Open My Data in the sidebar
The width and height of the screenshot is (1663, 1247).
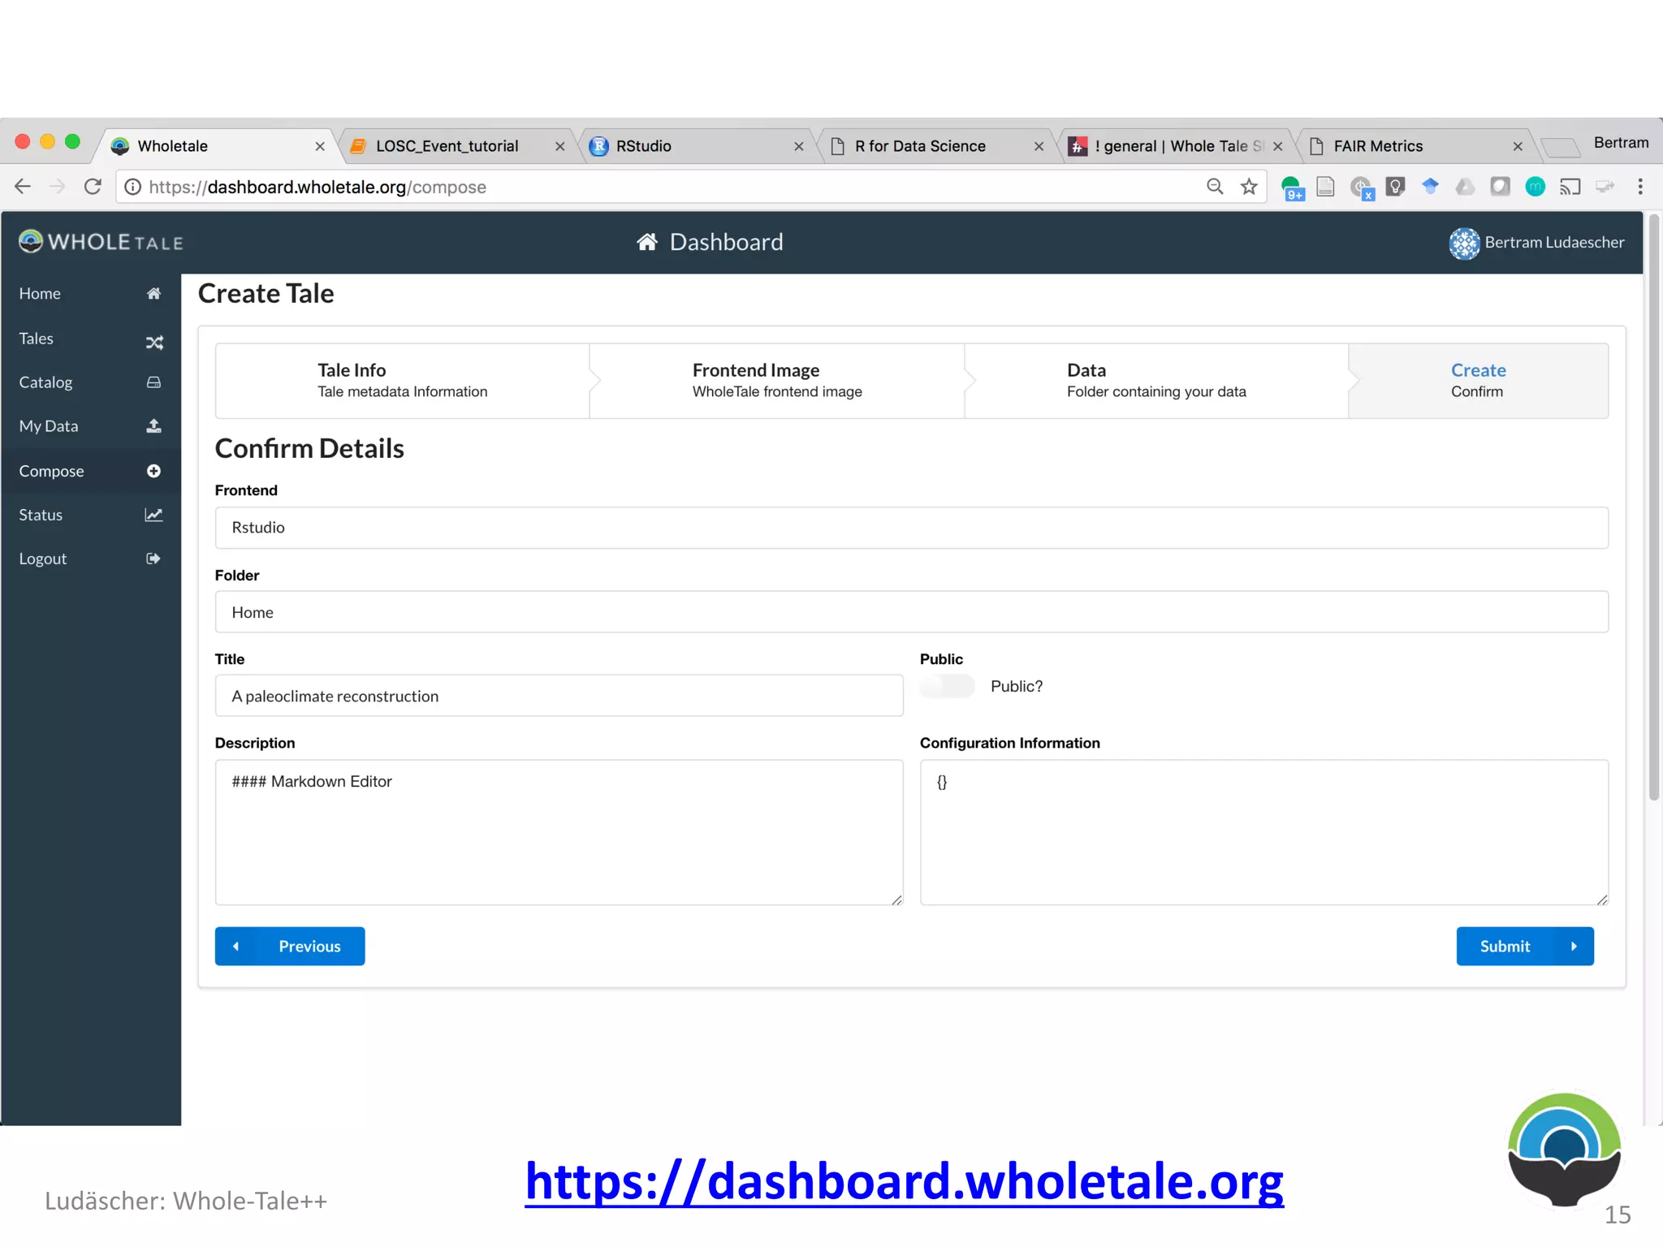pyautogui.click(x=90, y=426)
